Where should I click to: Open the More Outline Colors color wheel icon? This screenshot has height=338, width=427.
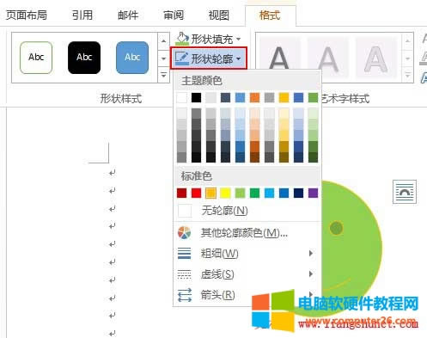(x=184, y=233)
